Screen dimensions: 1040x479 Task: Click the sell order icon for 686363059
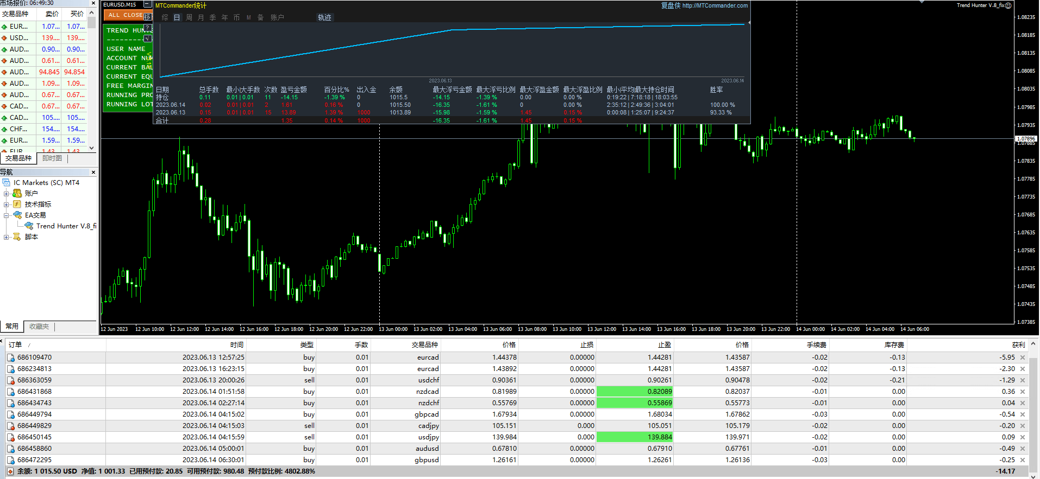[10, 380]
